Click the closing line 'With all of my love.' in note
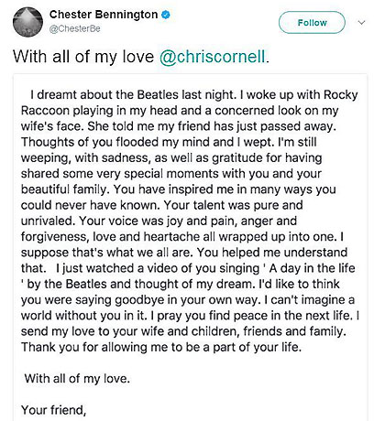 pos(77,379)
